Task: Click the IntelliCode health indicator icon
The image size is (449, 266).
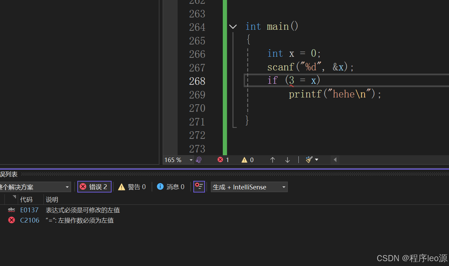Action: [198, 160]
